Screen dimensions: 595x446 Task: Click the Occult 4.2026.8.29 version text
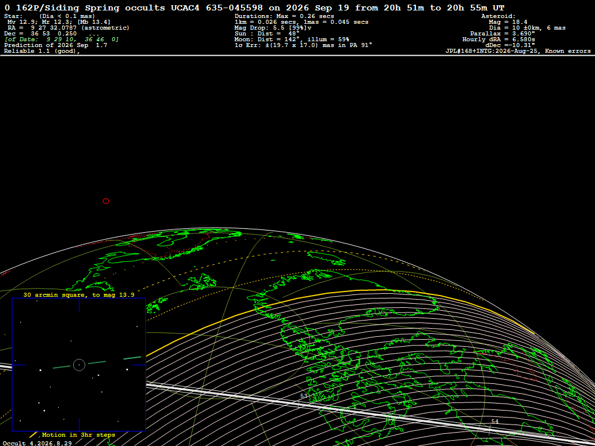click(37, 443)
